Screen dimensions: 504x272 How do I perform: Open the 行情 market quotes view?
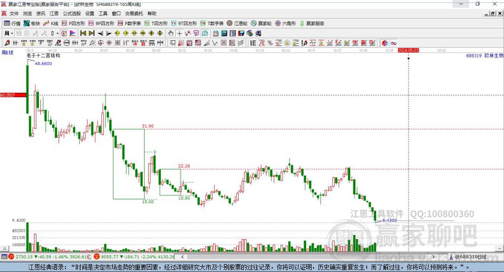[12, 24]
